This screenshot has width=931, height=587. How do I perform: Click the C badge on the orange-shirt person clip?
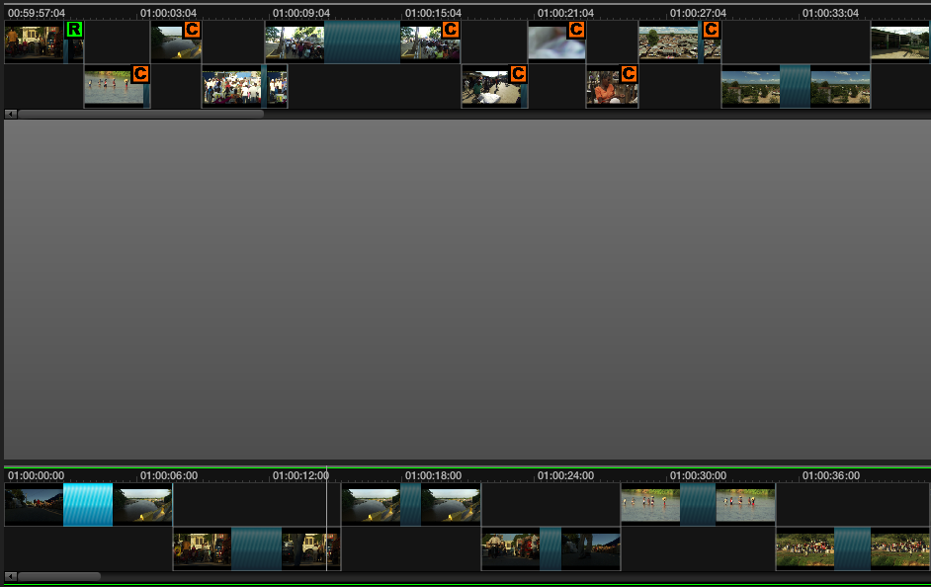(628, 74)
